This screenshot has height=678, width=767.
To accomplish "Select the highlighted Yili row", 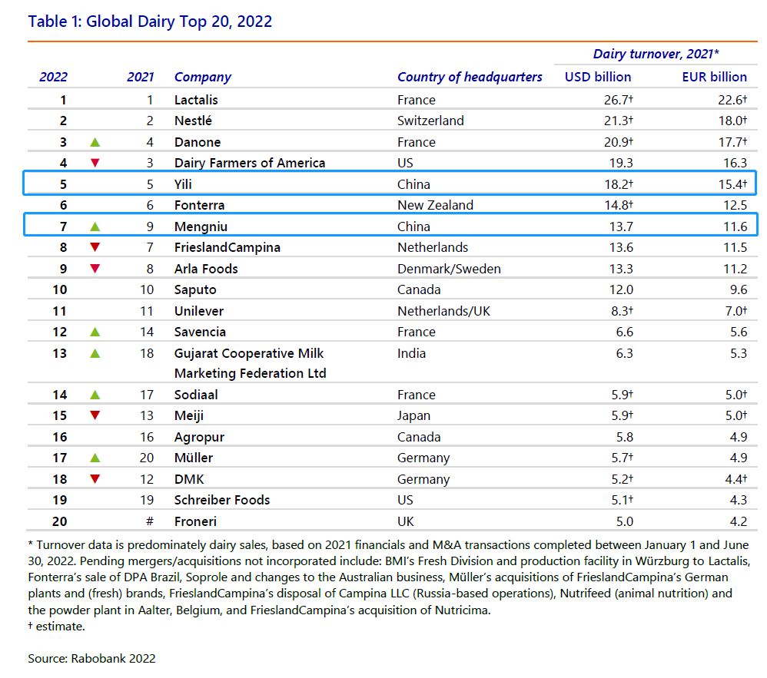I will 390,184.
